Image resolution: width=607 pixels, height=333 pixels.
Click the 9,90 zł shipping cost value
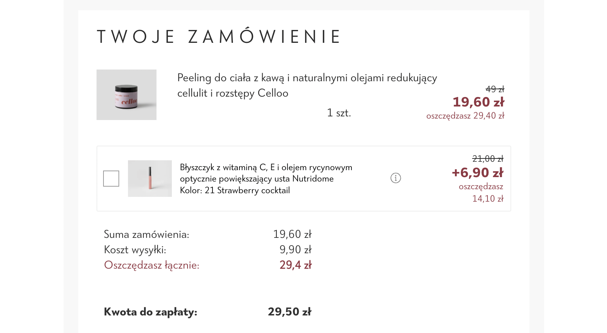click(x=295, y=250)
